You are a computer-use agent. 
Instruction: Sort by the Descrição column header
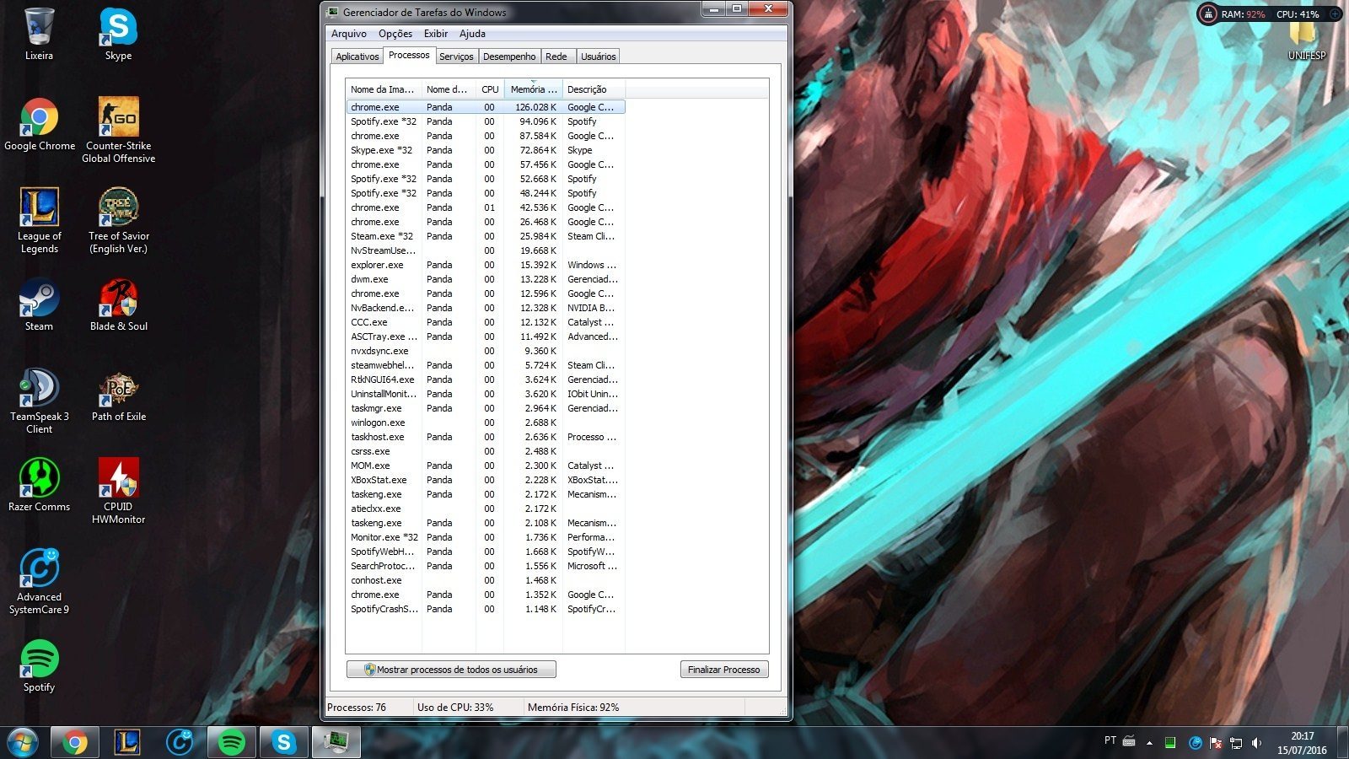coord(594,89)
